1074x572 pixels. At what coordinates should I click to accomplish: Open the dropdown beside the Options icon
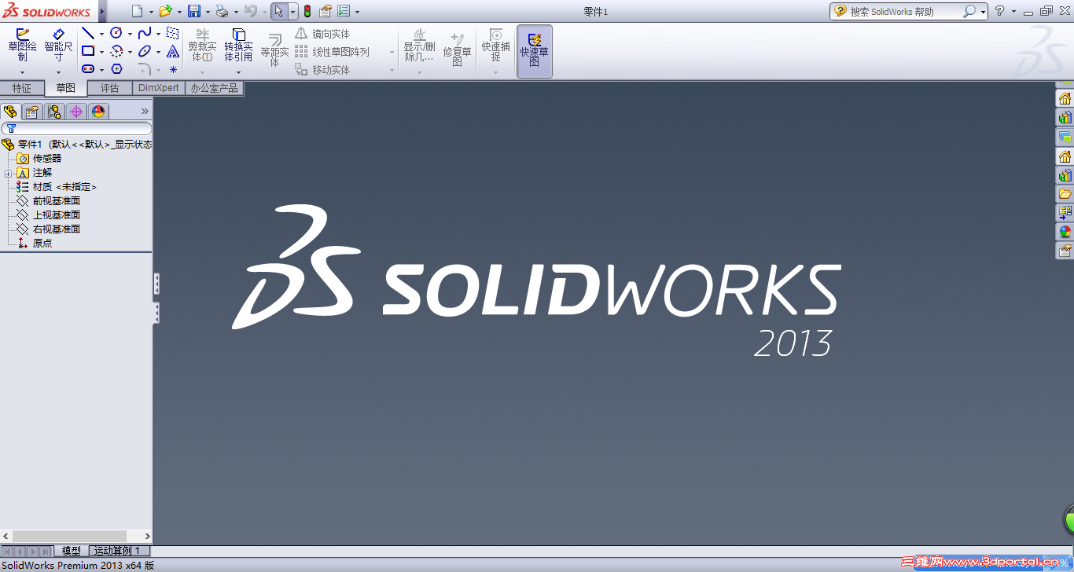(357, 12)
